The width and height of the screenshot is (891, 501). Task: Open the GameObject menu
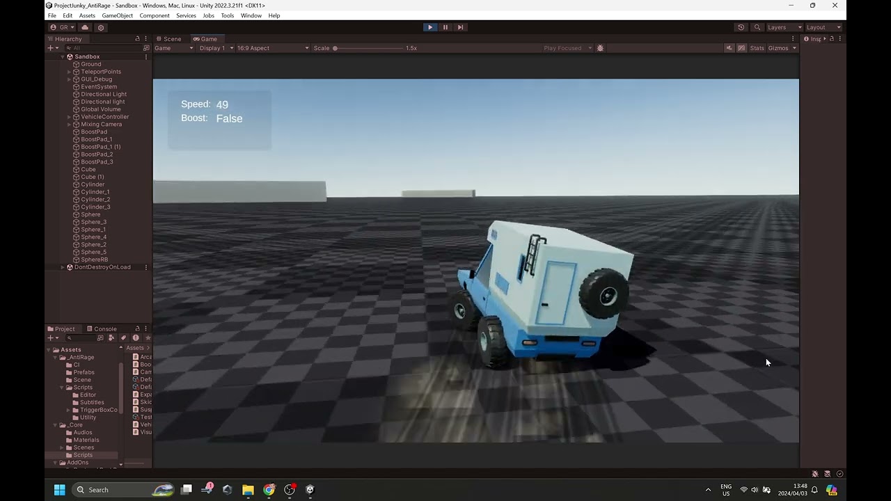117,15
